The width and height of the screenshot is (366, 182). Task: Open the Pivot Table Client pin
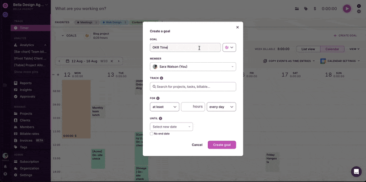tap(30, 59)
